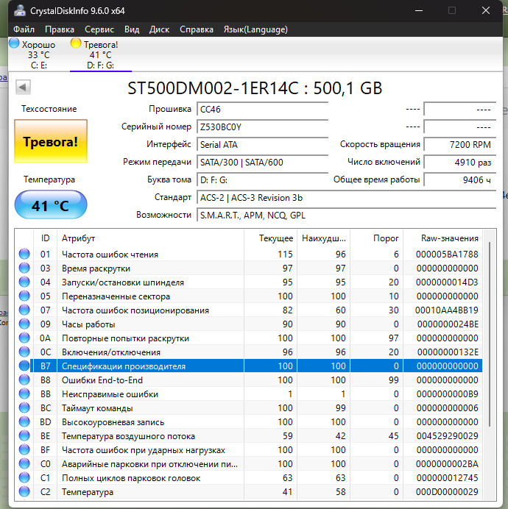Click the yellow Тревога! health status button

point(51,141)
